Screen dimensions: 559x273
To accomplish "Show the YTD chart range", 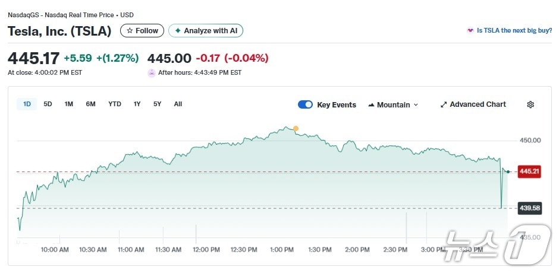I will [x=115, y=104].
